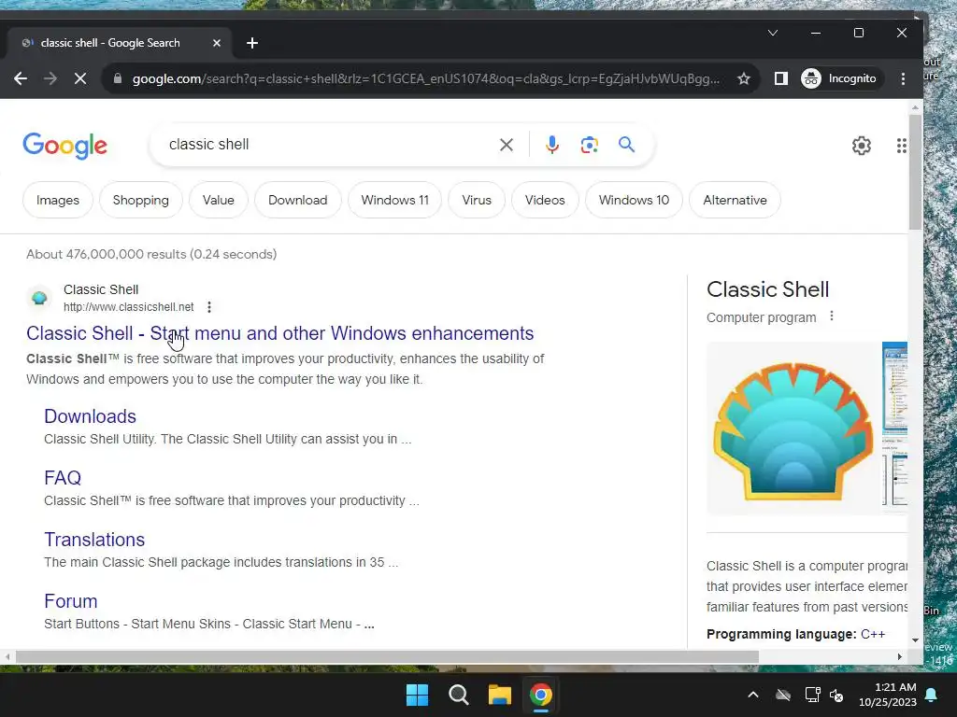The height and width of the screenshot is (717, 957).
Task: Select the Videos filter chip
Action: [545, 200]
